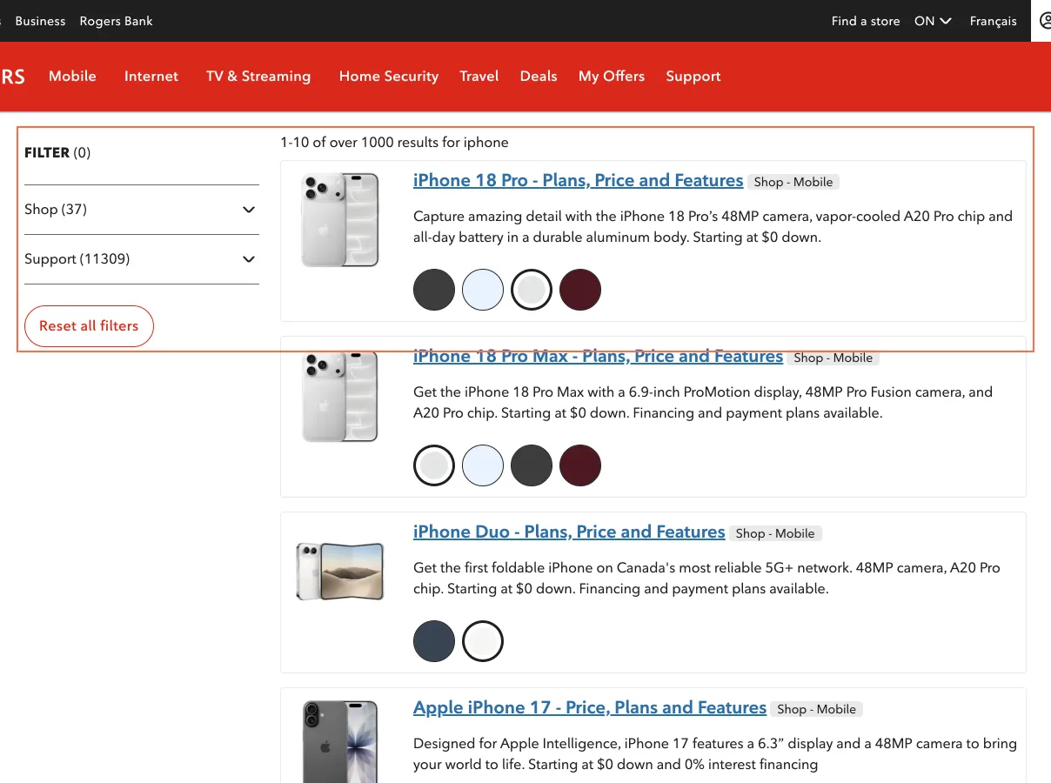Switch language to Français

coord(994,21)
